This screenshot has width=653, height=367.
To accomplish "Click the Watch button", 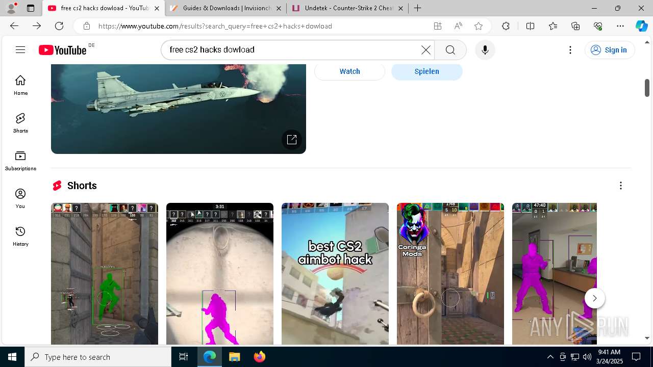I will pos(349,71).
